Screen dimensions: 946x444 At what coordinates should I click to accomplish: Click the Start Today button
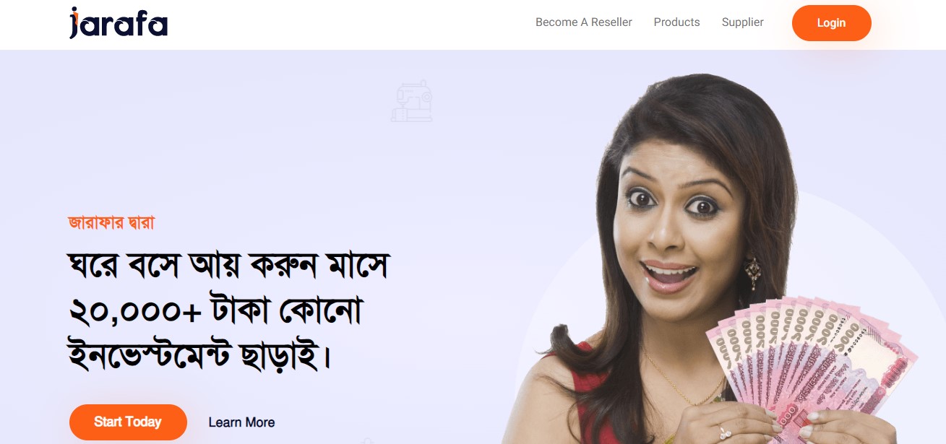coord(128,422)
